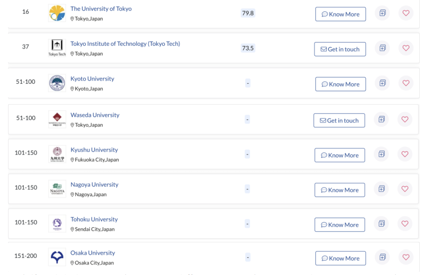Select Sendai City,Japan location text
The image size is (424, 275).
tap(94, 229)
